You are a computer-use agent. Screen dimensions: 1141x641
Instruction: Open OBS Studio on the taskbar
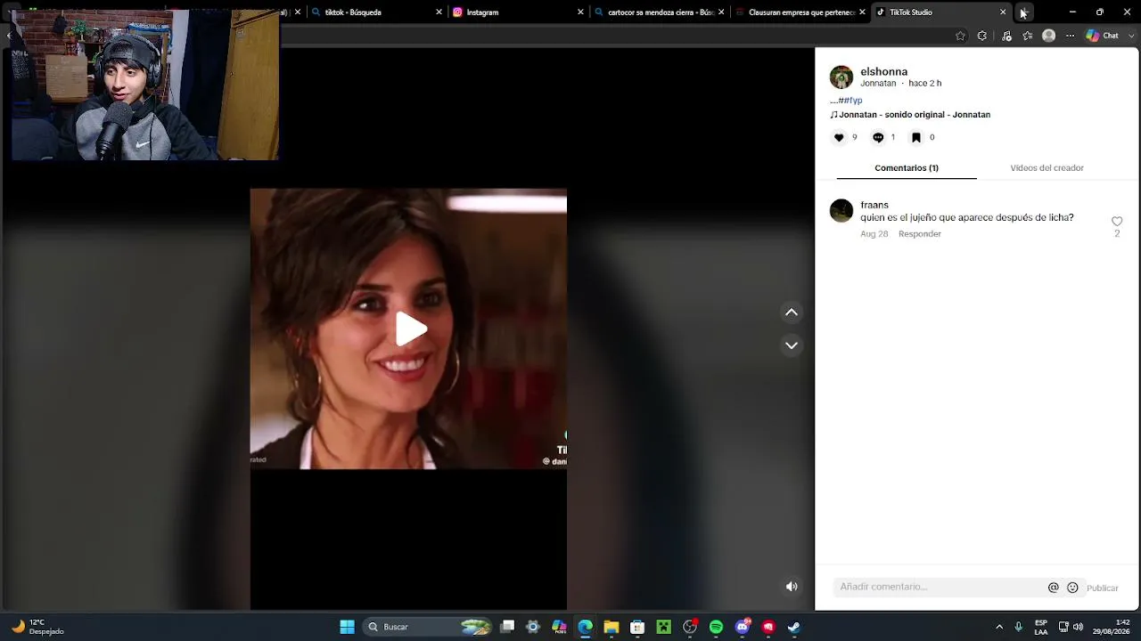pyautogui.click(x=690, y=627)
